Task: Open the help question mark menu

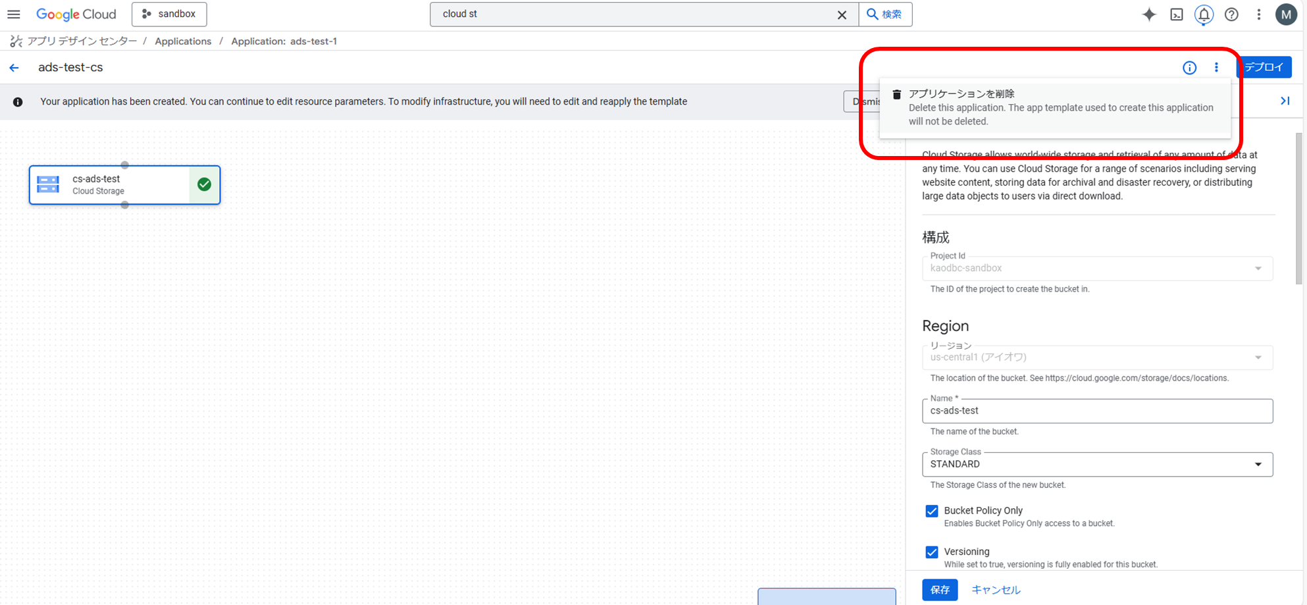Action: pos(1231,14)
